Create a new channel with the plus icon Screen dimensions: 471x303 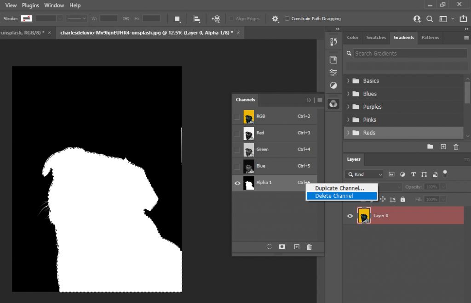[x=296, y=247]
